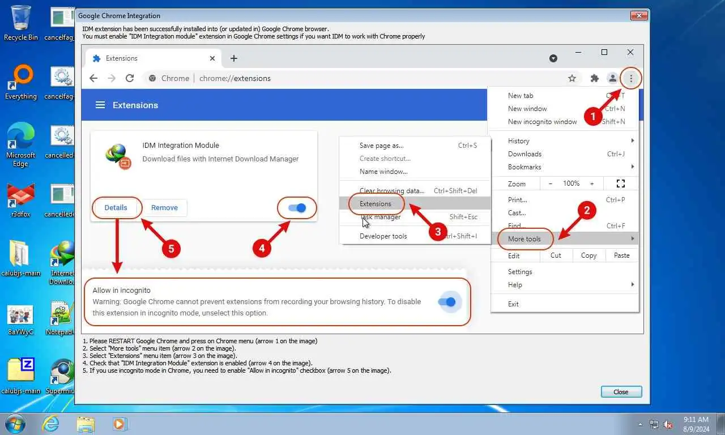Image resolution: width=725 pixels, height=435 pixels.
Task: Select Exit in the Chrome menu
Action: (513, 304)
